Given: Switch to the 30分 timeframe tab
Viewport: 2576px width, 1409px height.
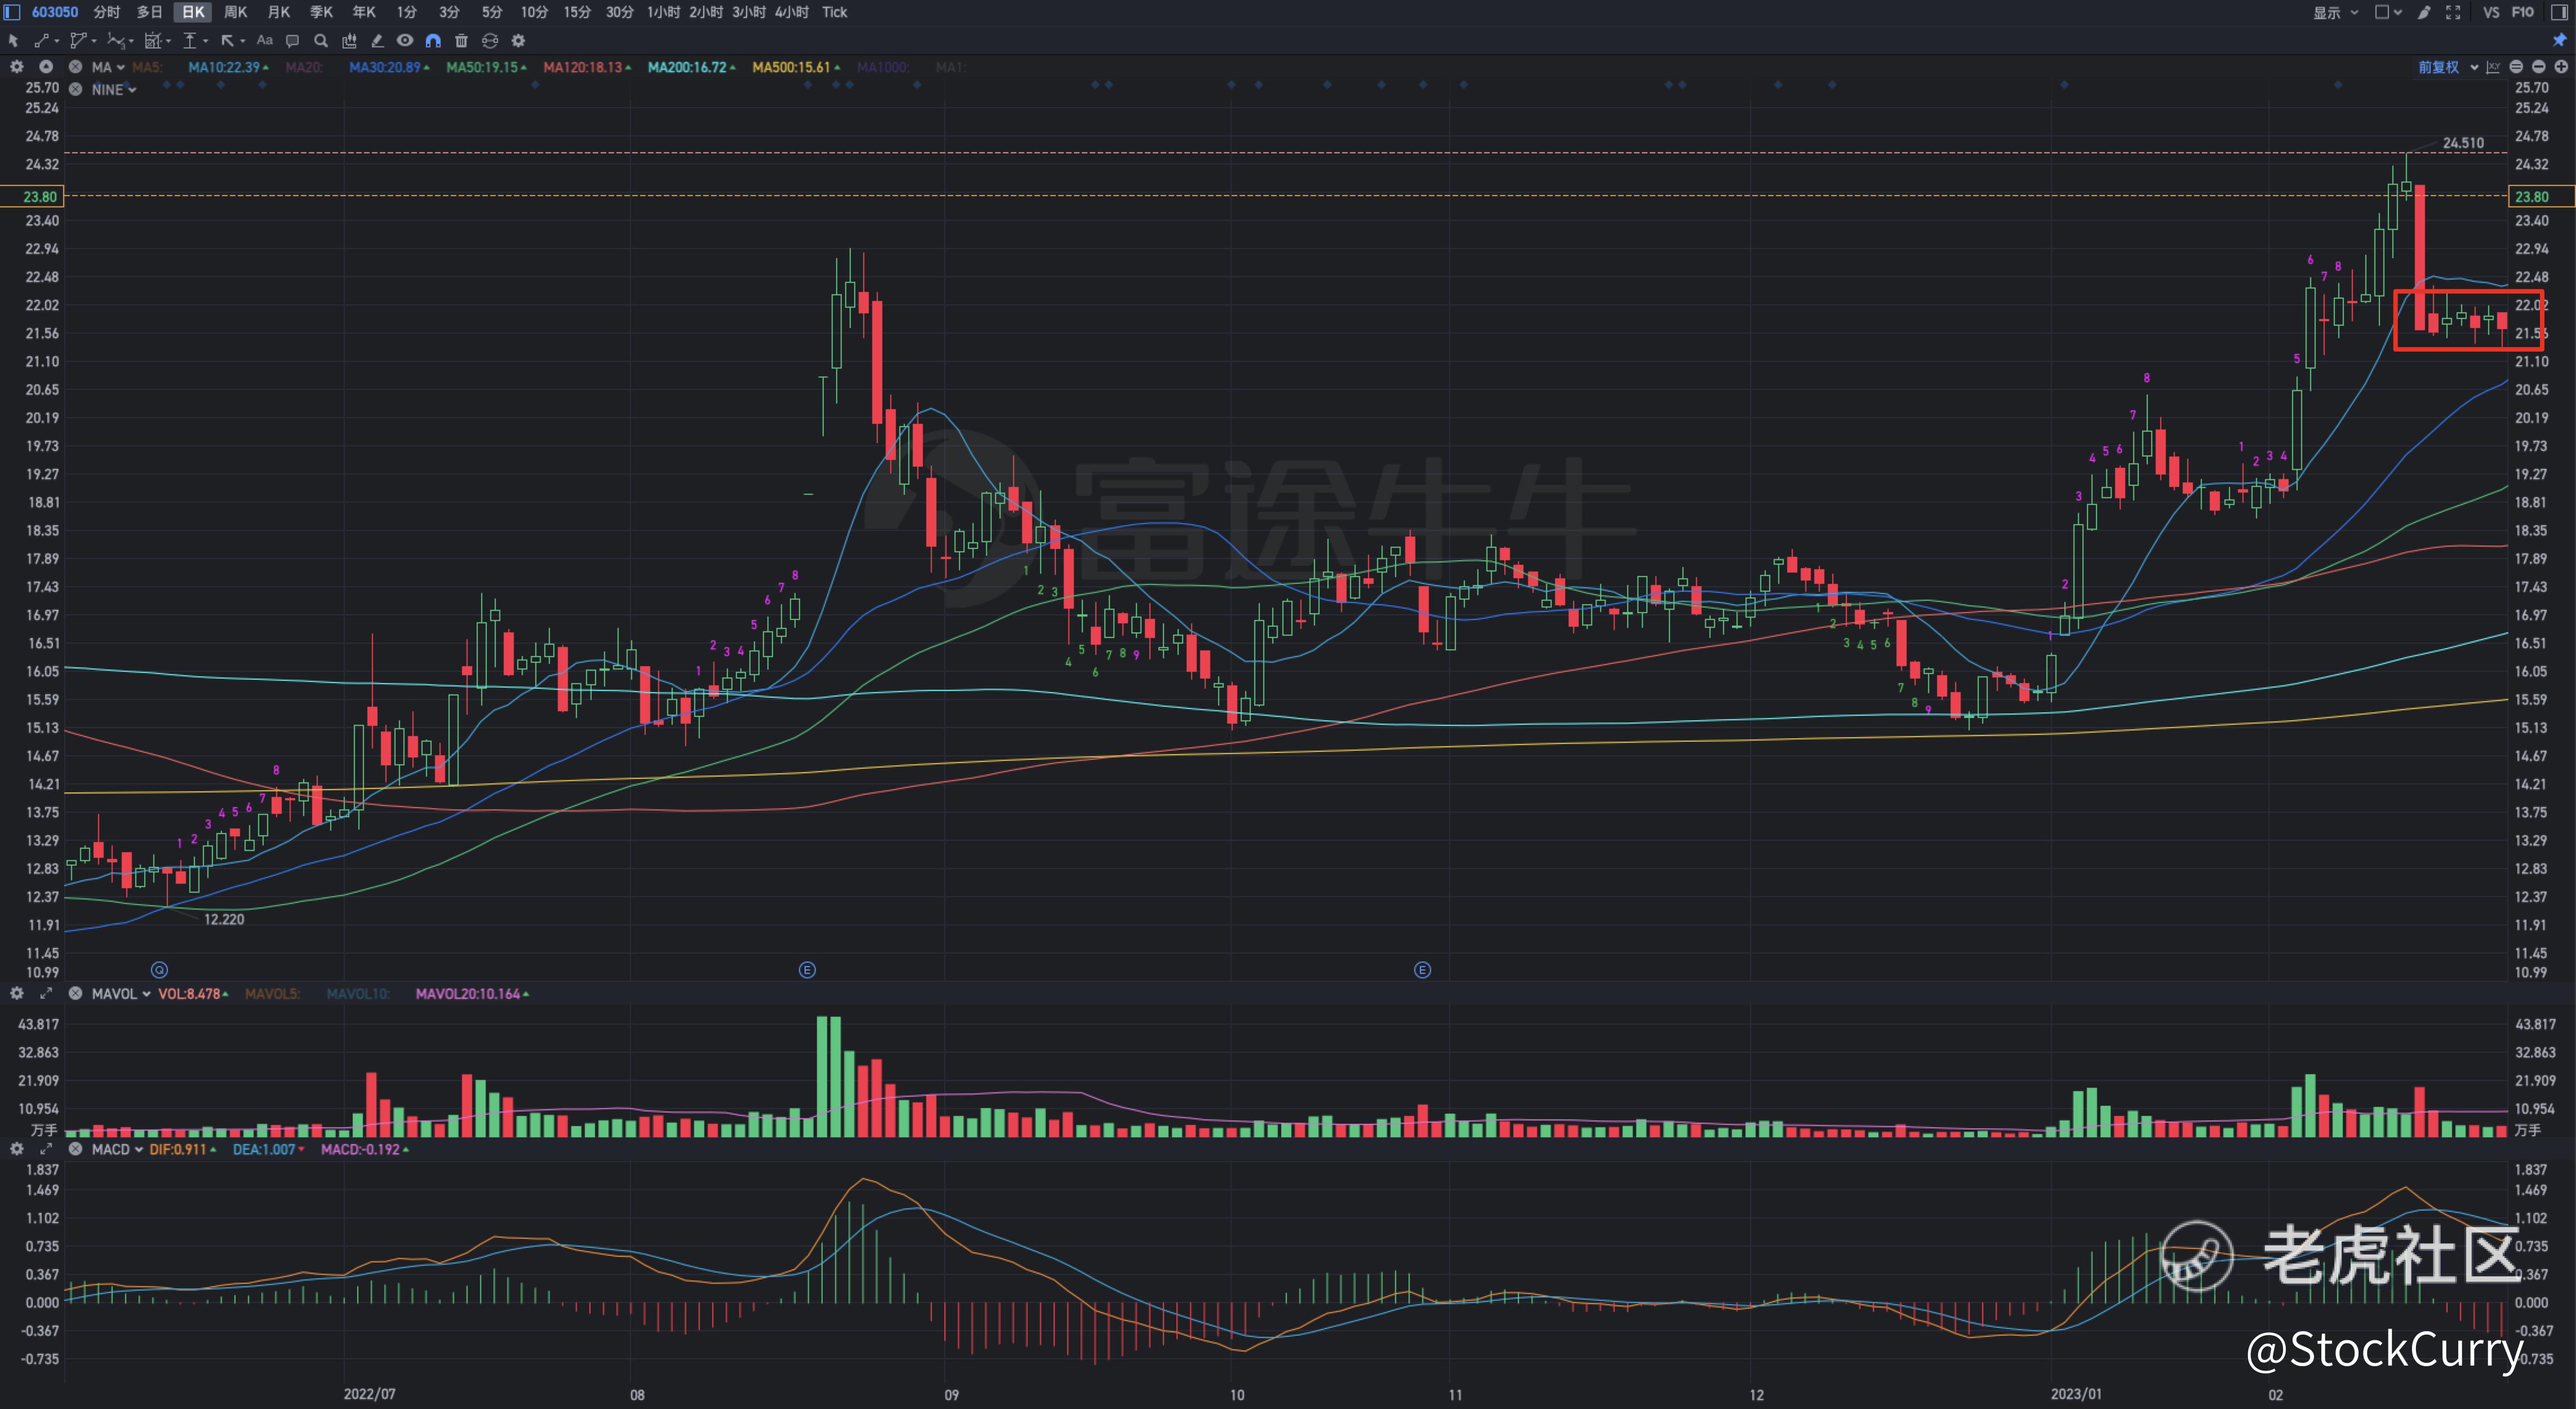Looking at the screenshot, I should coord(619,12).
